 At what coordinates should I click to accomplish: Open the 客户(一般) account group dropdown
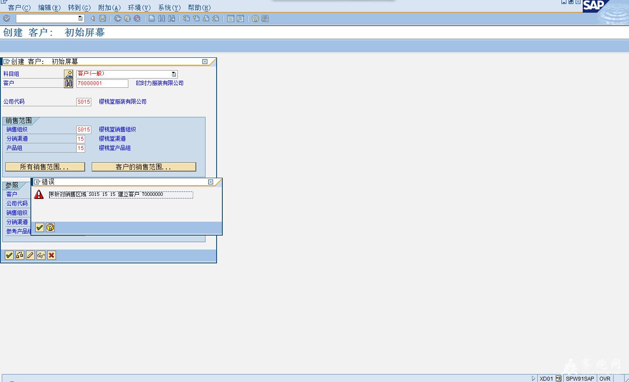click(x=174, y=74)
